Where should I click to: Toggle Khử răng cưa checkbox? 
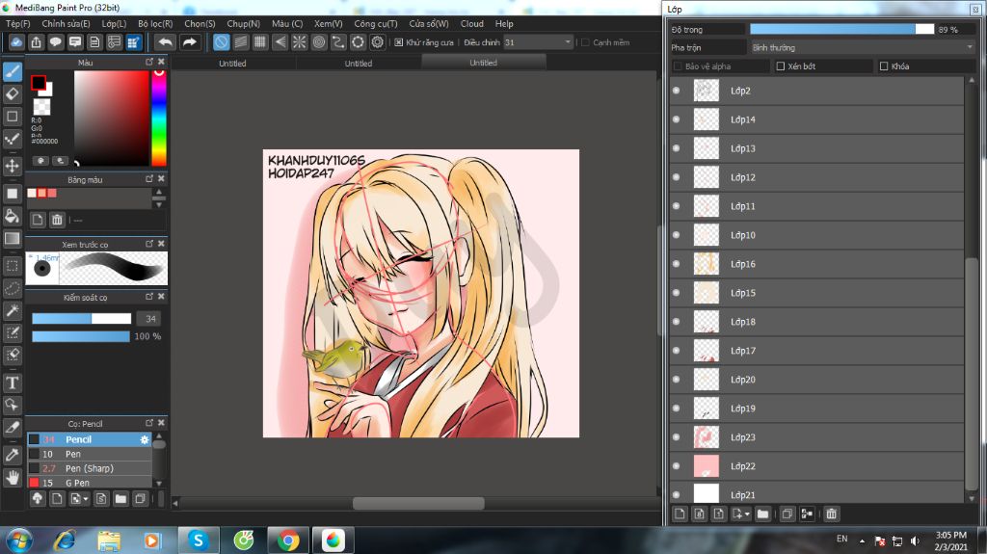tap(398, 42)
